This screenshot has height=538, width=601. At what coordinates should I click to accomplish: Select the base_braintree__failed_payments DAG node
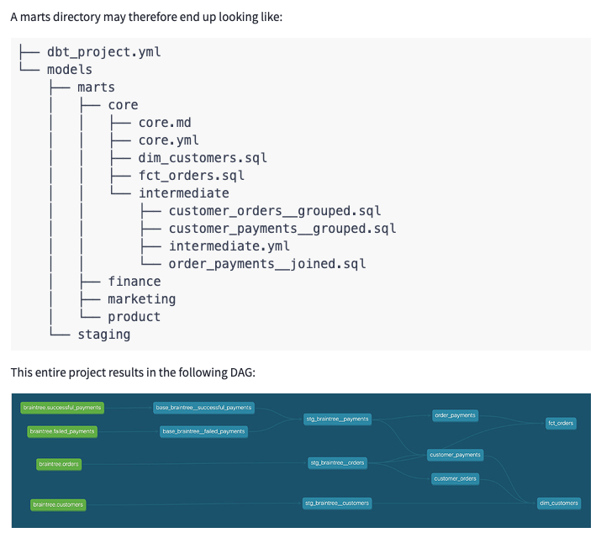(204, 431)
